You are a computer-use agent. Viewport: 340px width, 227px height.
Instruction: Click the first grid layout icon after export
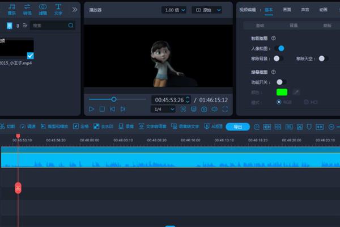267,127
